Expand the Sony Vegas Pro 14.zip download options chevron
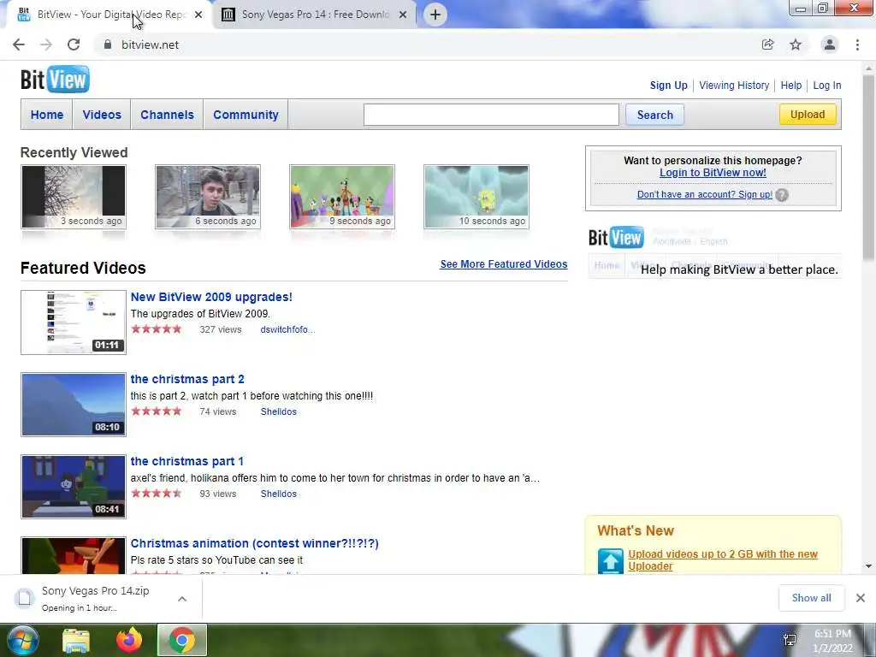The height and width of the screenshot is (657, 876). coord(182,598)
